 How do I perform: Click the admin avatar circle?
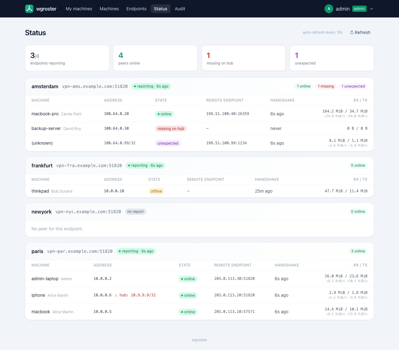(329, 9)
